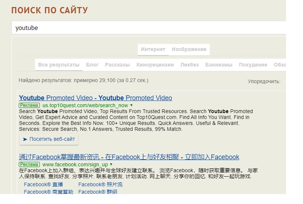Image resolution: width=303 pixels, height=204 pixels.
Task: Open the Блог results tab
Action: tap(92, 65)
